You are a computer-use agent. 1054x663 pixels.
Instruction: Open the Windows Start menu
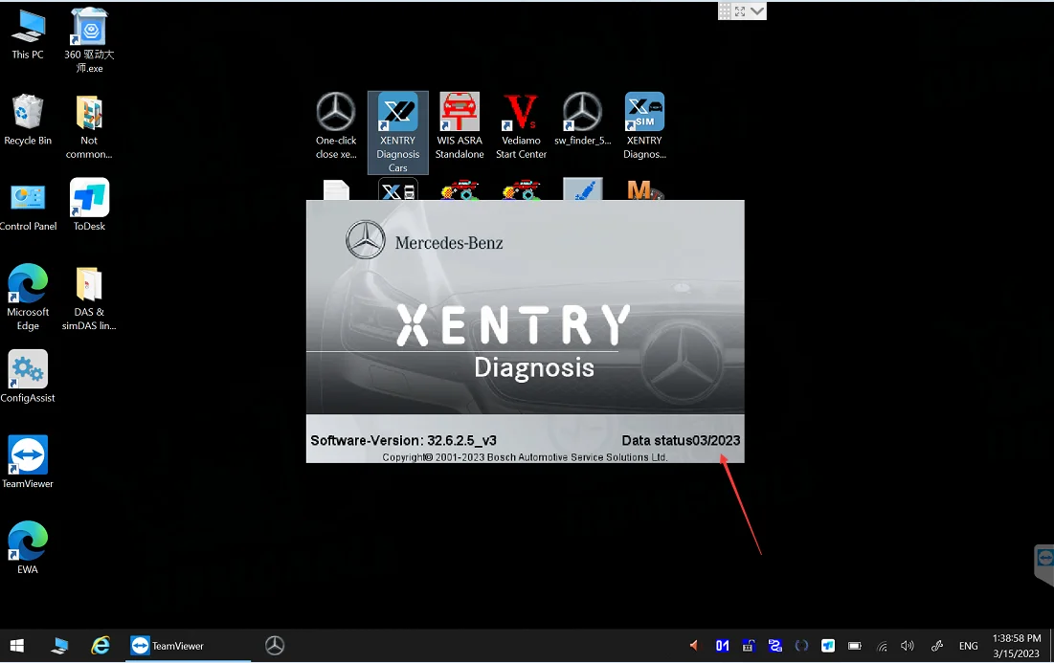pyautogui.click(x=16, y=646)
